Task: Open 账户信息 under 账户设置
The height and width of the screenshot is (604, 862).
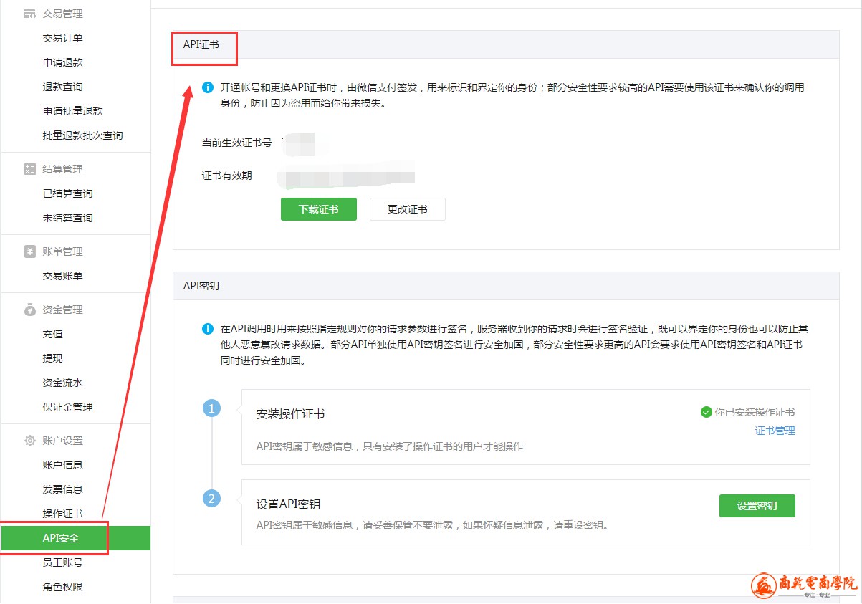Action: point(62,465)
